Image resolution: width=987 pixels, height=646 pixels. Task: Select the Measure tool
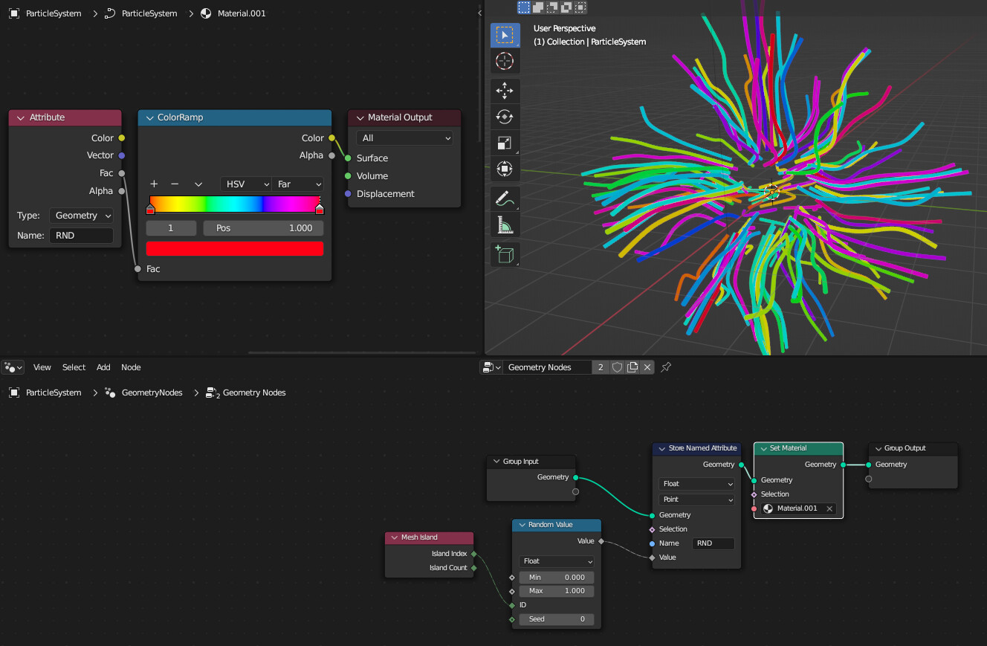click(505, 225)
